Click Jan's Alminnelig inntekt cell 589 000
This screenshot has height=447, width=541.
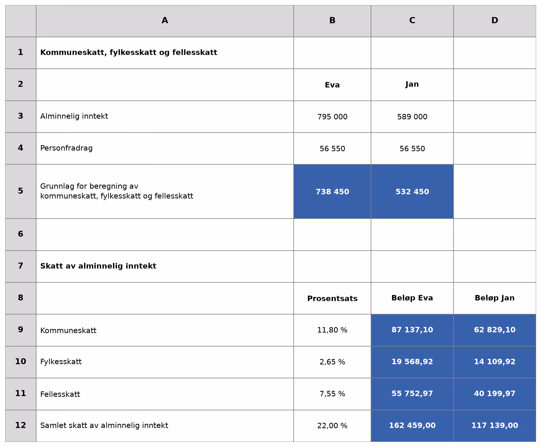412,117
